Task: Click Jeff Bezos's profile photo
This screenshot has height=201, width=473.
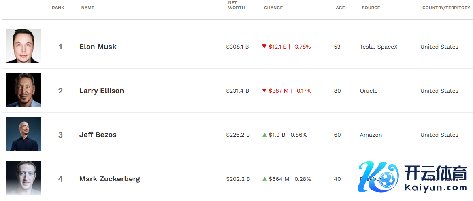Action: pos(23,134)
